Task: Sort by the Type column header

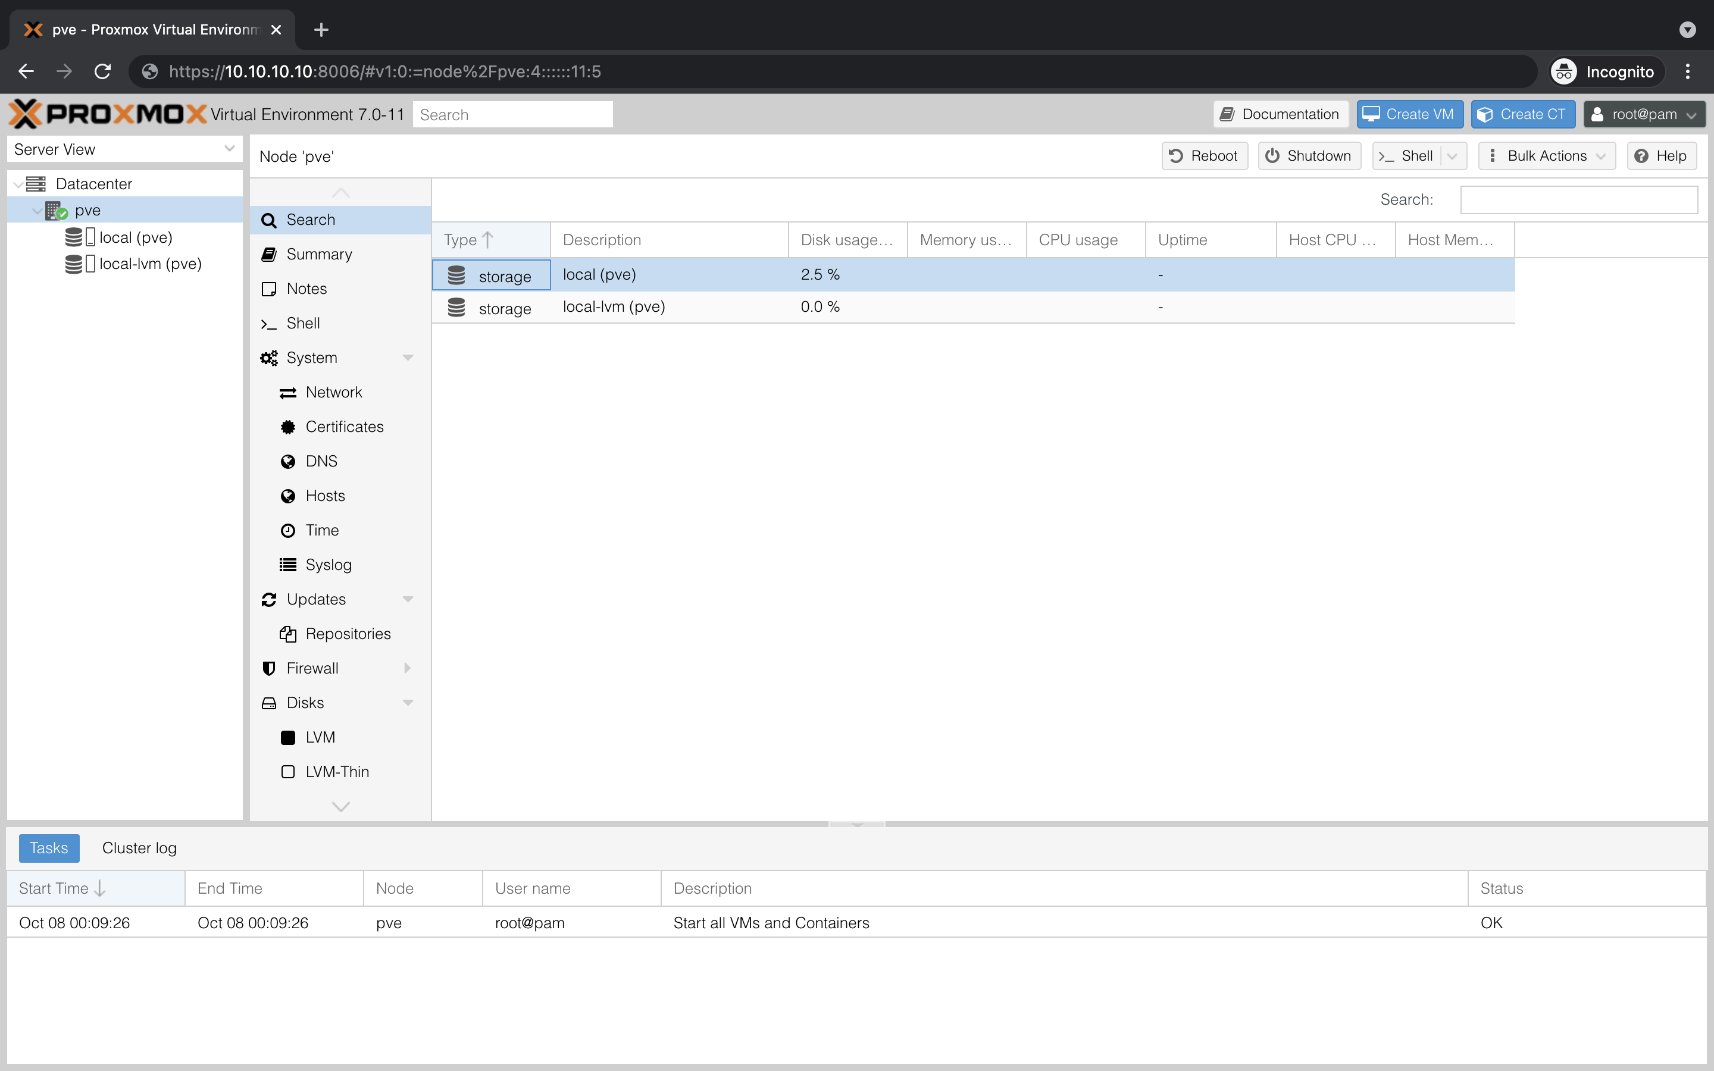Action: click(x=491, y=240)
